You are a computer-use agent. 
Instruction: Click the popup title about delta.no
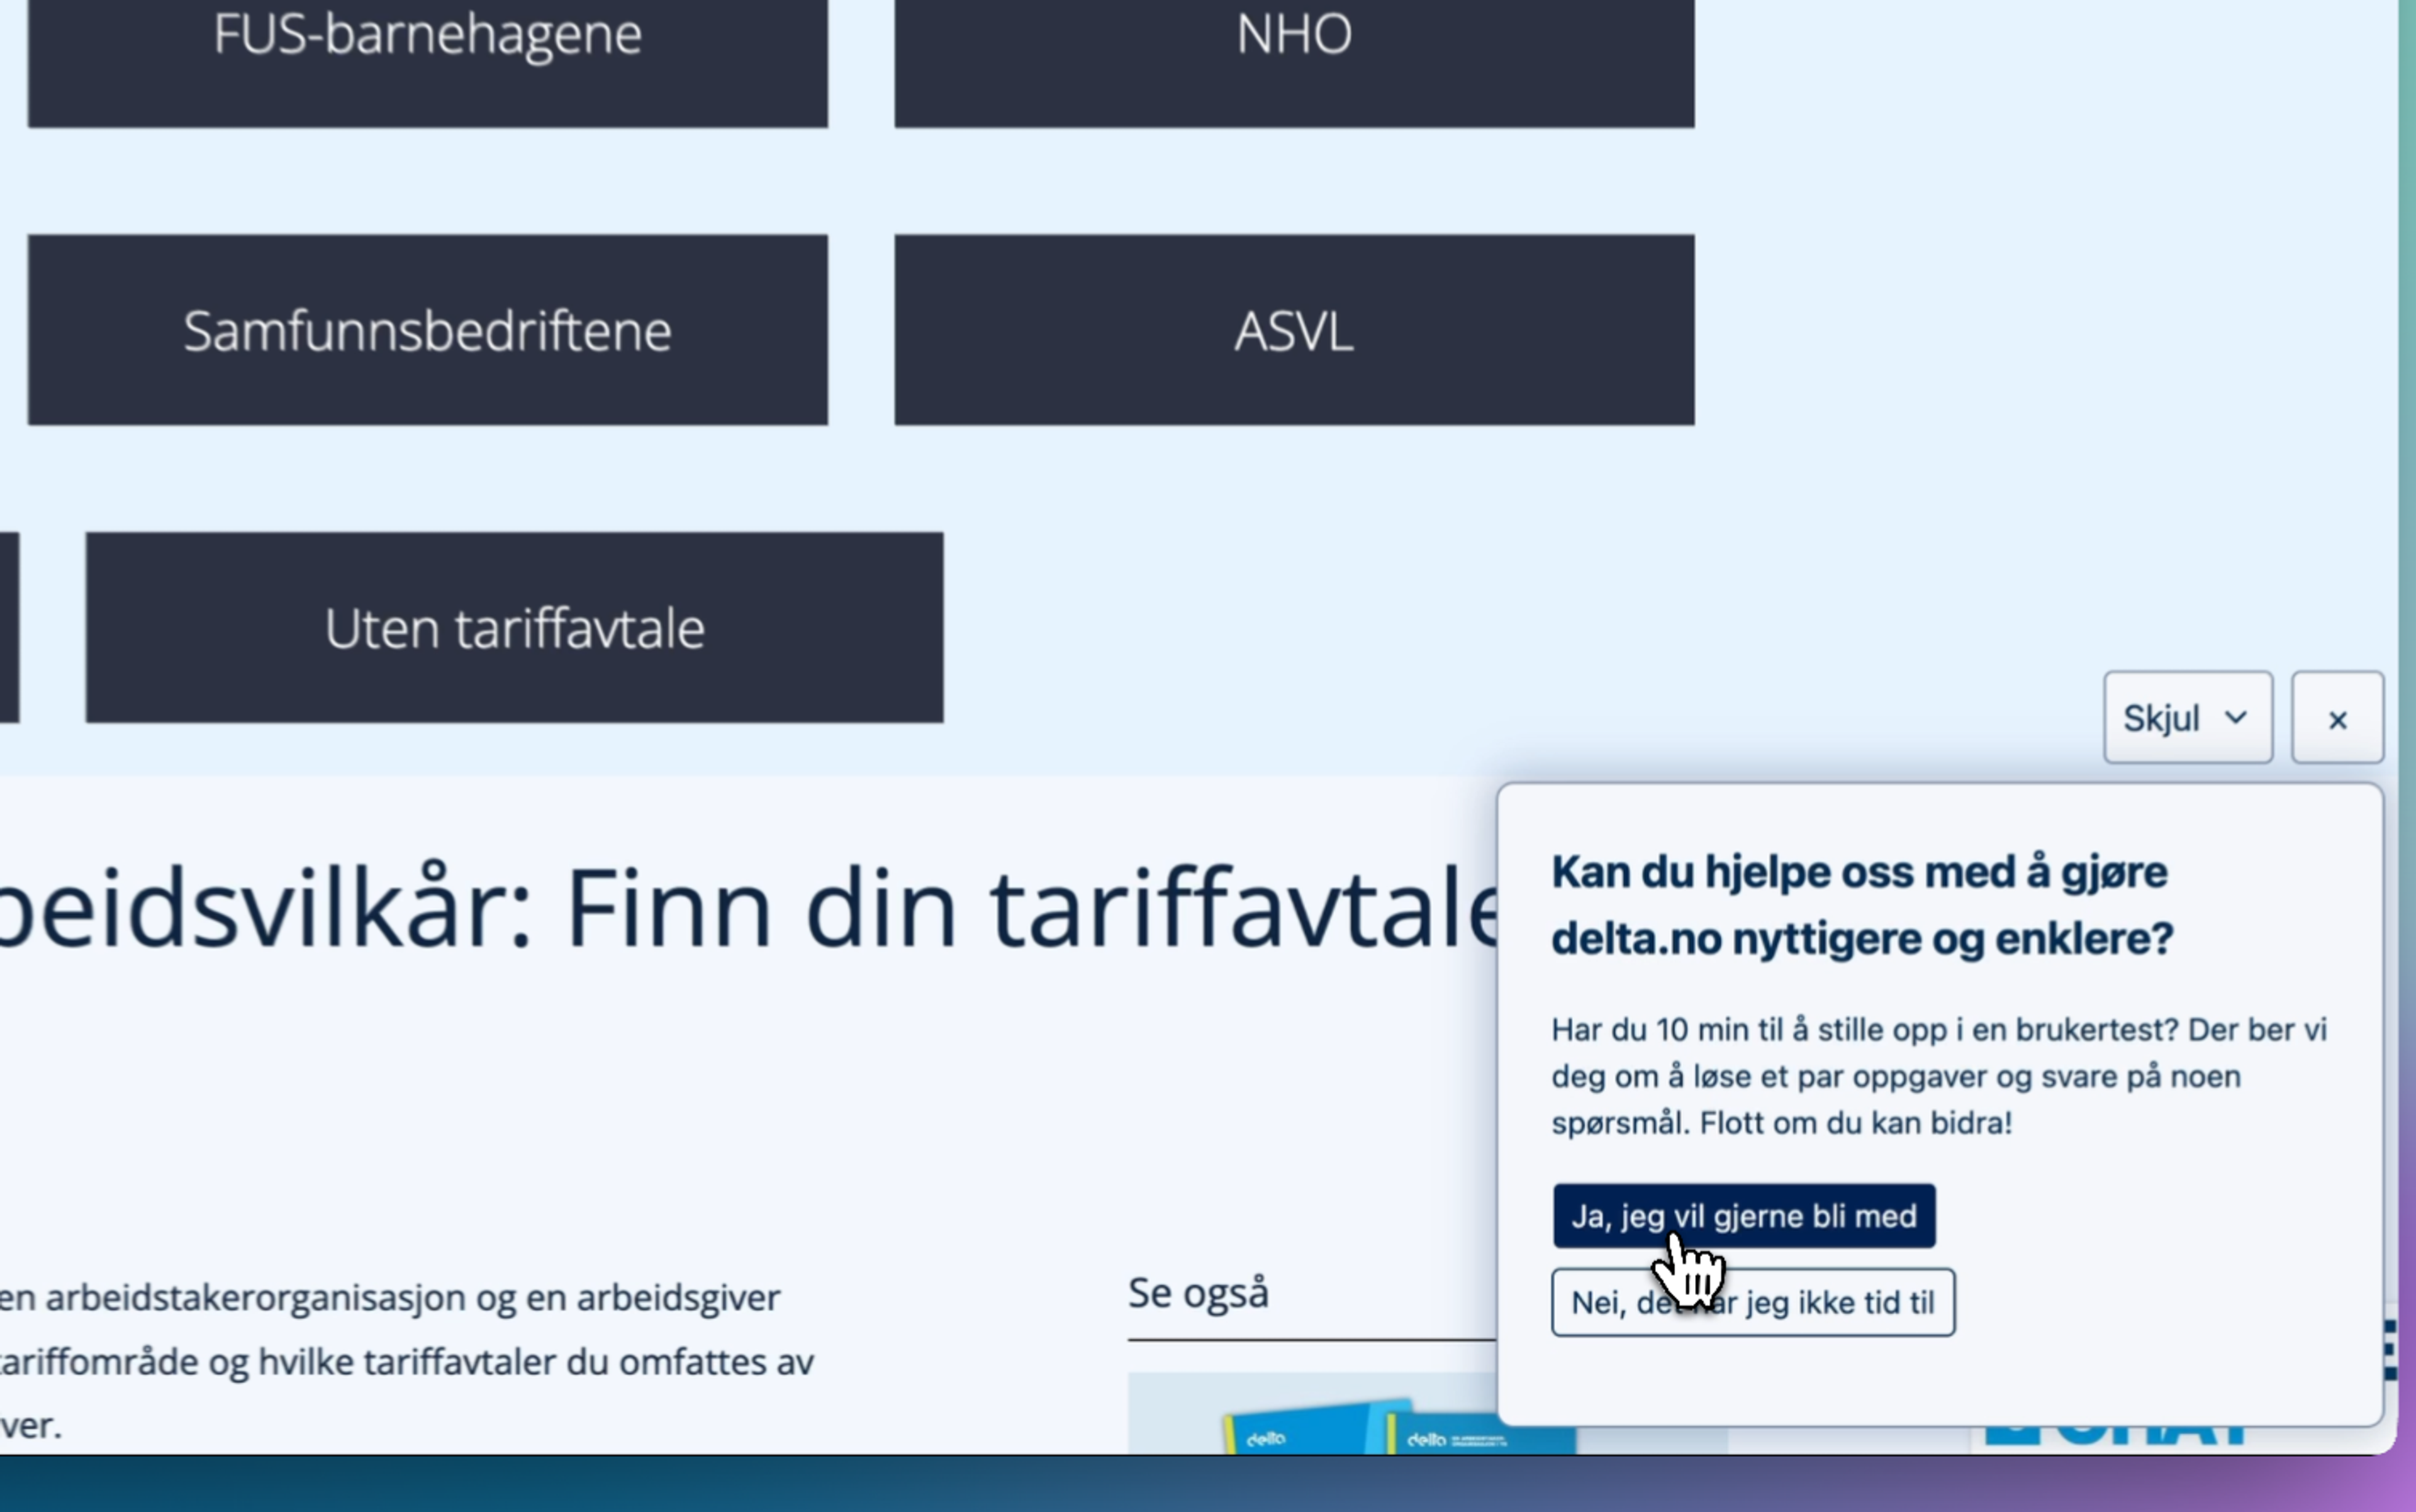tap(1862, 905)
